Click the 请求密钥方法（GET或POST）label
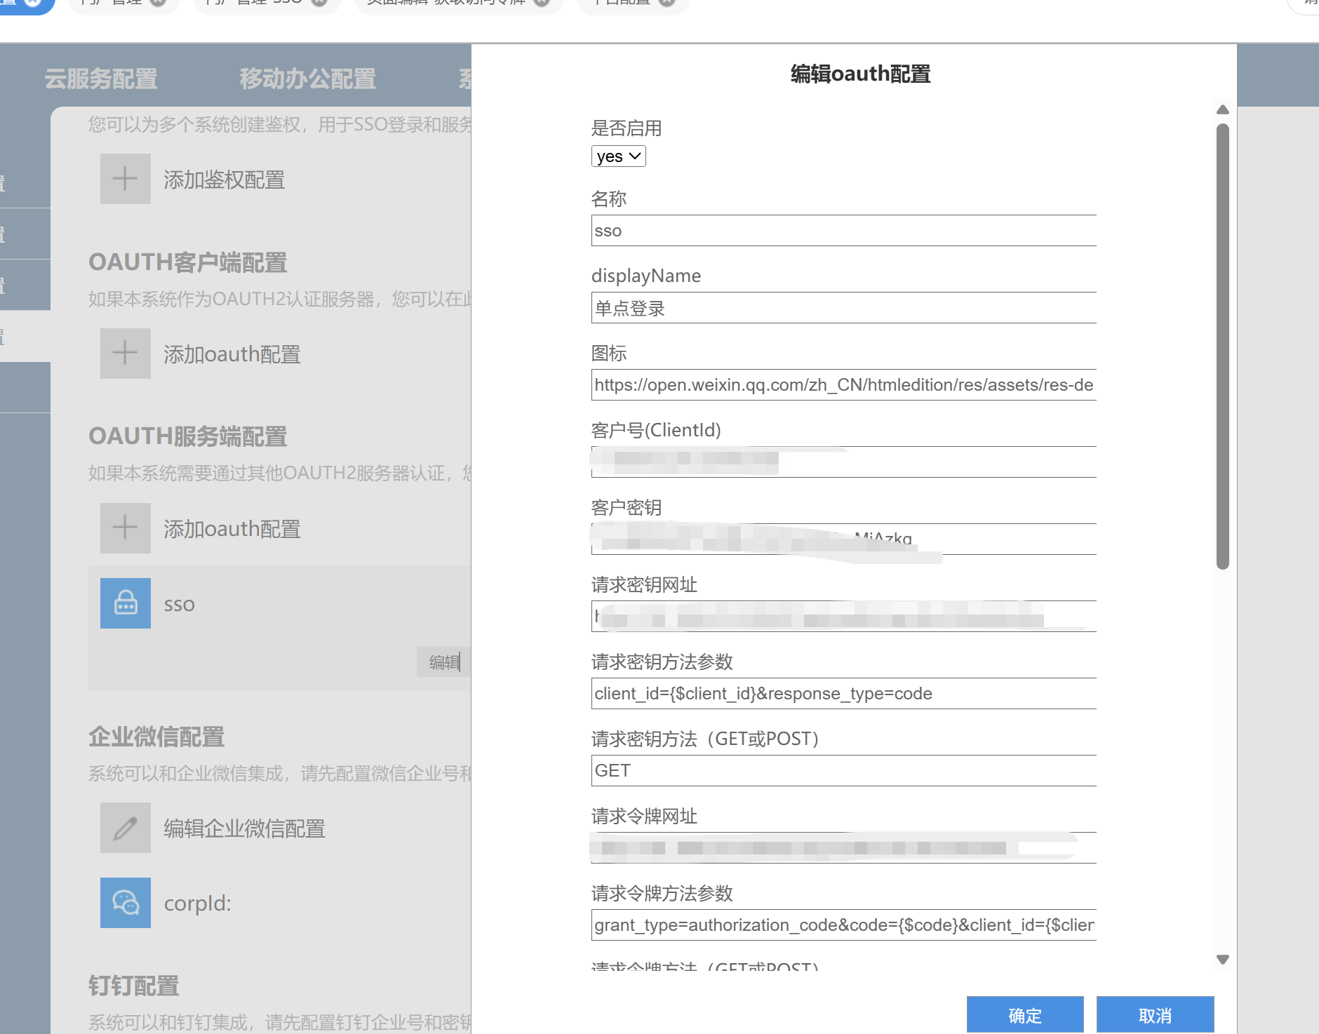The height and width of the screenshot is (1034, 1319). (x=705, y=739)
